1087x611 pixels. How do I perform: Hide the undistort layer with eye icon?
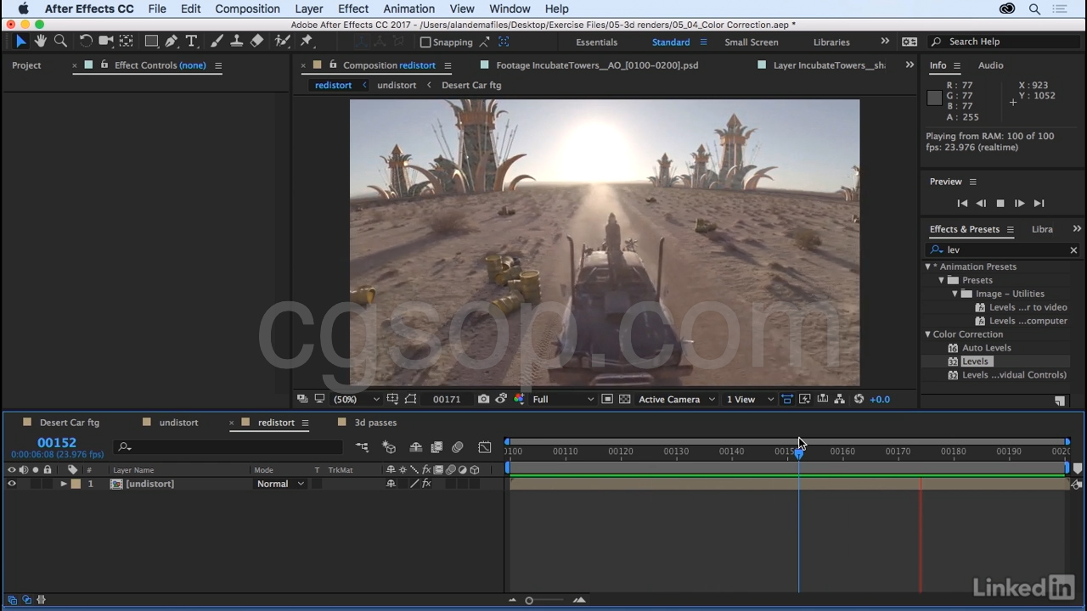(x=12, y=484)
